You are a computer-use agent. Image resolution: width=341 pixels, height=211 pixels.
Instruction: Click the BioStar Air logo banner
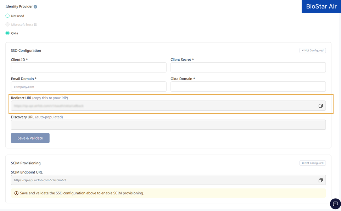click(321, 6)
